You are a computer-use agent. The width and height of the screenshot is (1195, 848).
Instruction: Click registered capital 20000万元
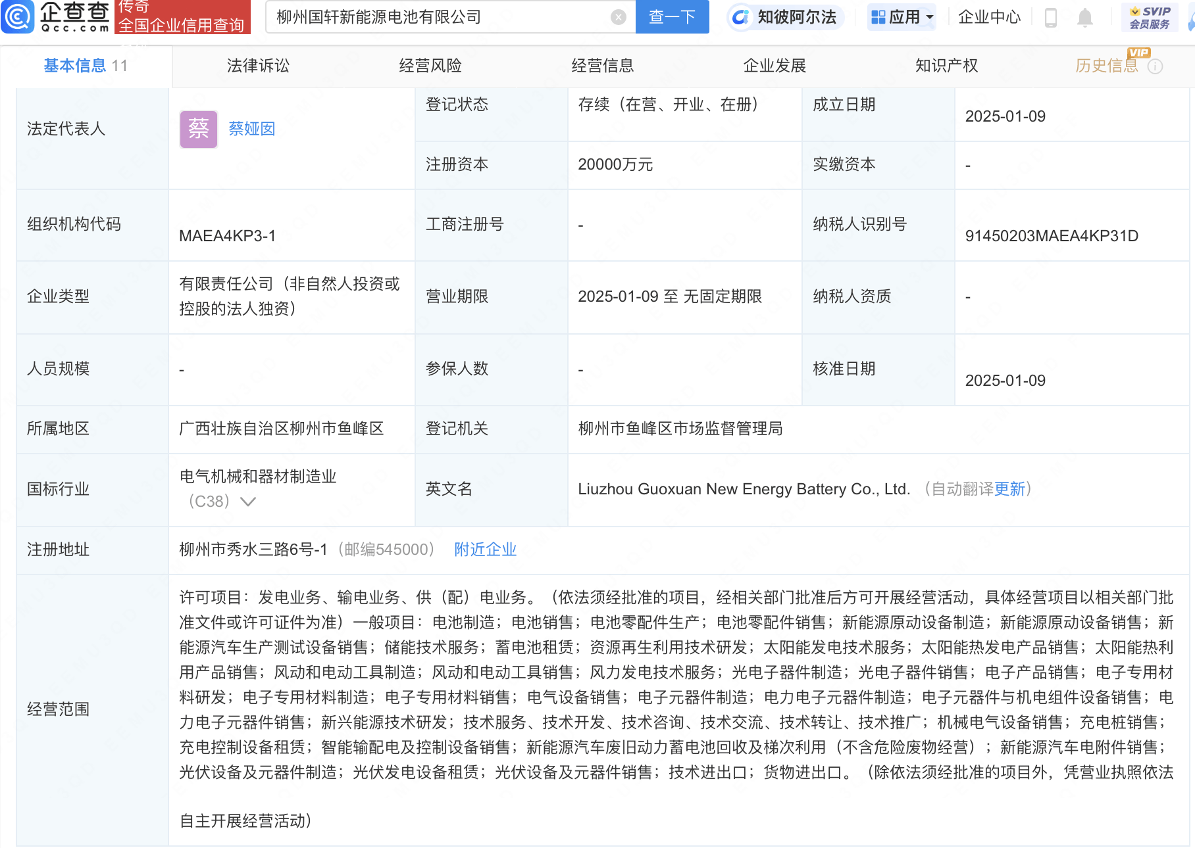pyautogui.click(x=615, y=164)
